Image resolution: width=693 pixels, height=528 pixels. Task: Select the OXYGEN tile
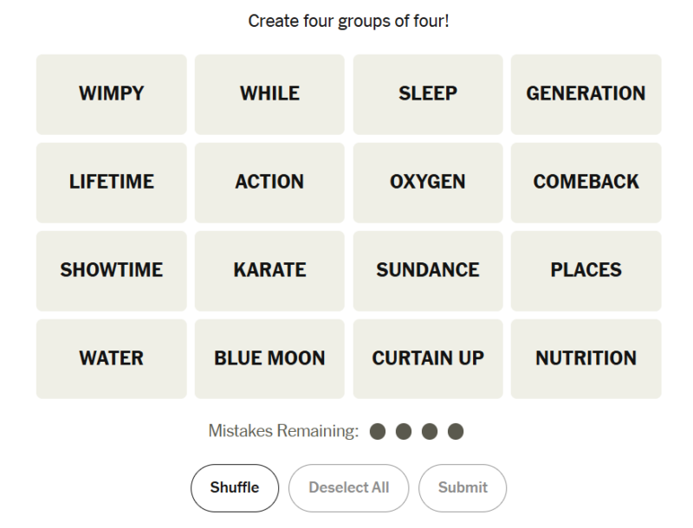tap(428, 183)
